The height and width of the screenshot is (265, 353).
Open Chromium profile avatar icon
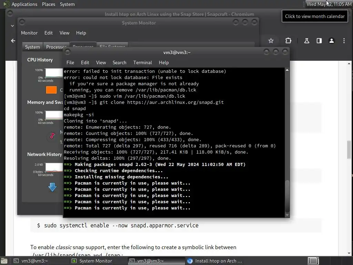coord(331,41)
